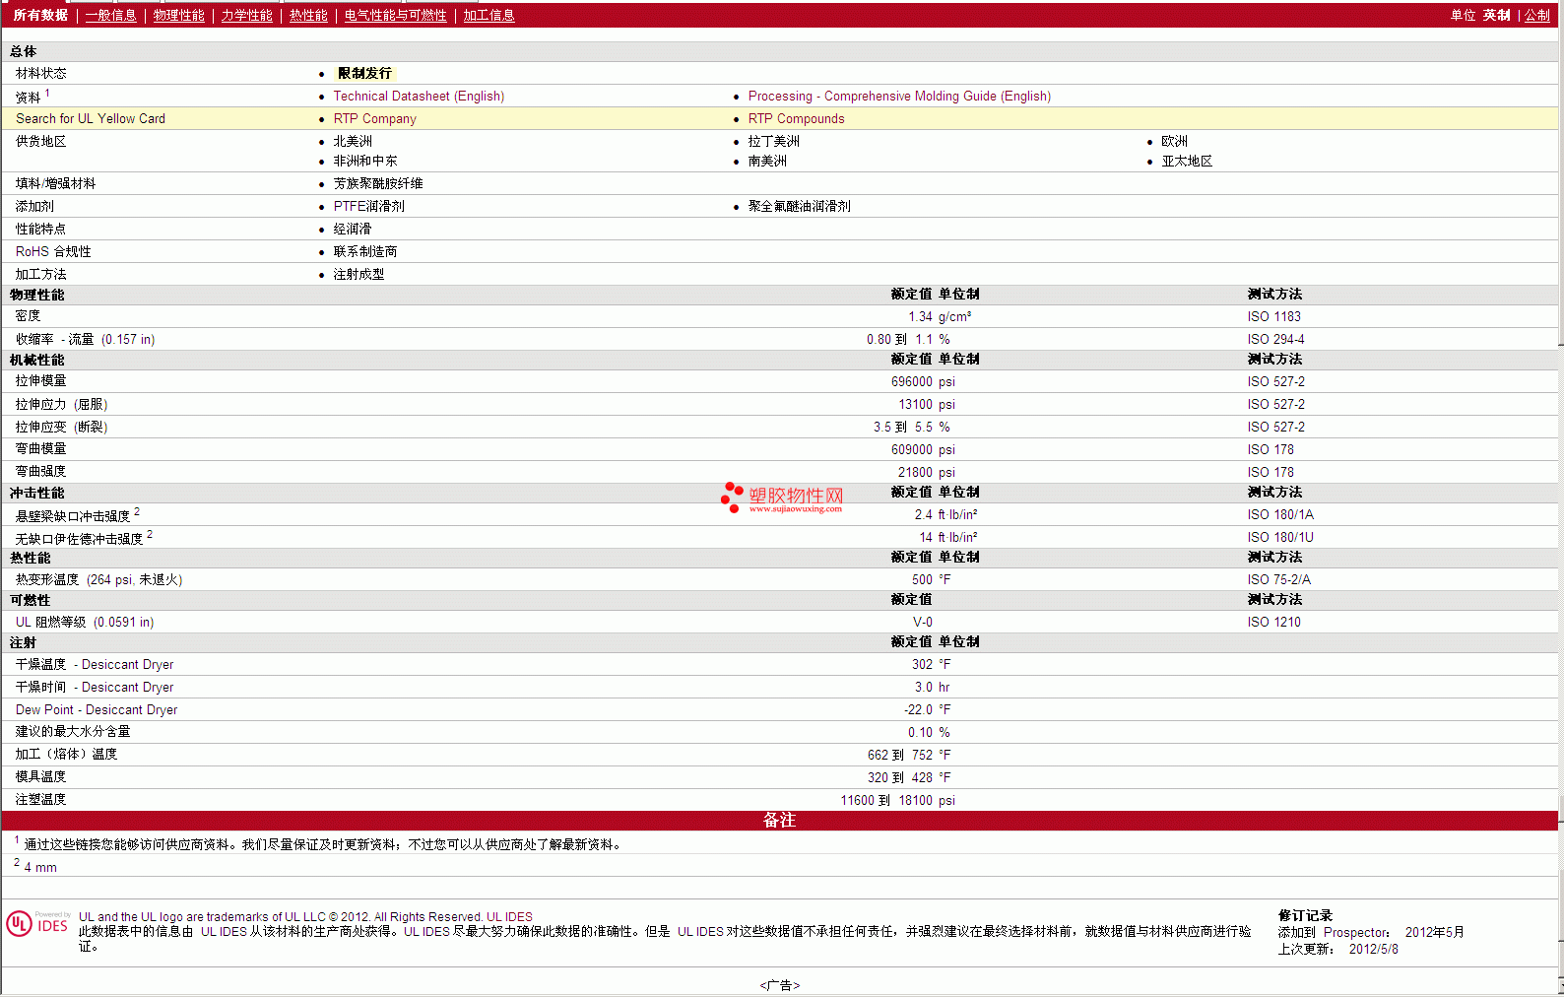Screen dimensions: 1564x997
Task: Click the 北美洲 supply region
Action: point(353,141)
